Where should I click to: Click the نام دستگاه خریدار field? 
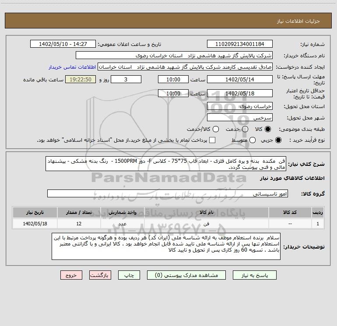[x=174, y=56]
